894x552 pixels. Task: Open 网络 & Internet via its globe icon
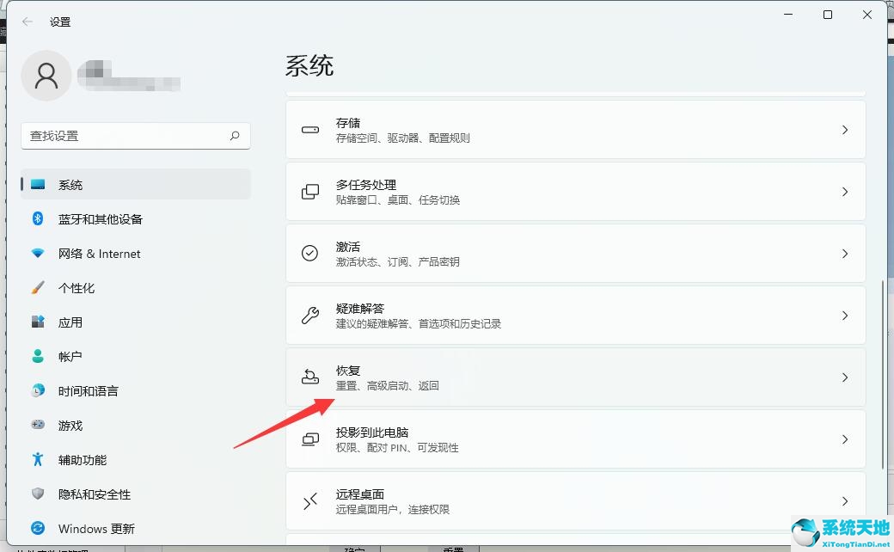point(36,254)
